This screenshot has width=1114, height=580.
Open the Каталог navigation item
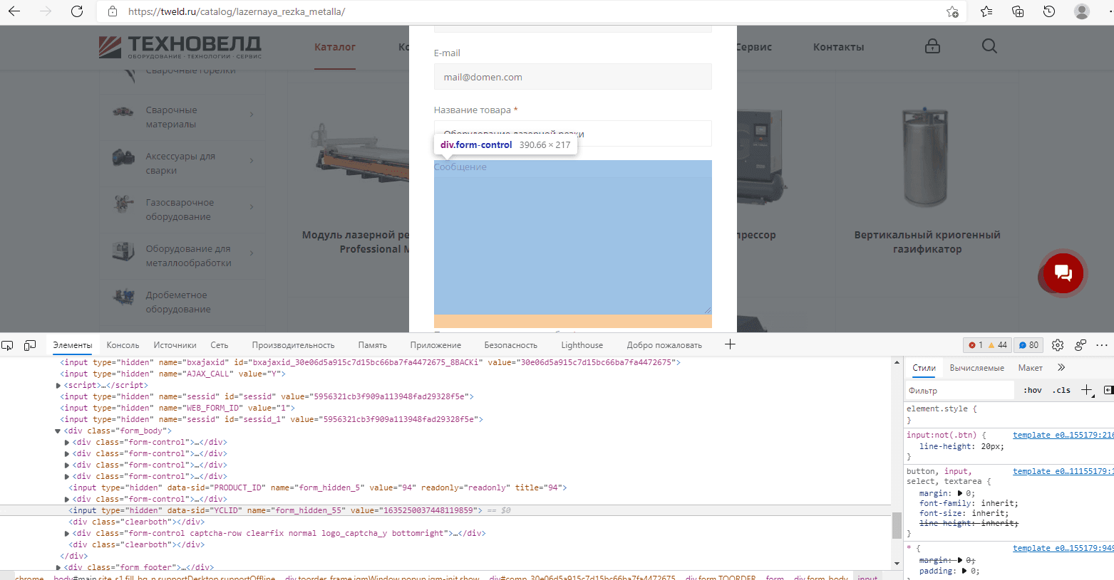[335, 47]
